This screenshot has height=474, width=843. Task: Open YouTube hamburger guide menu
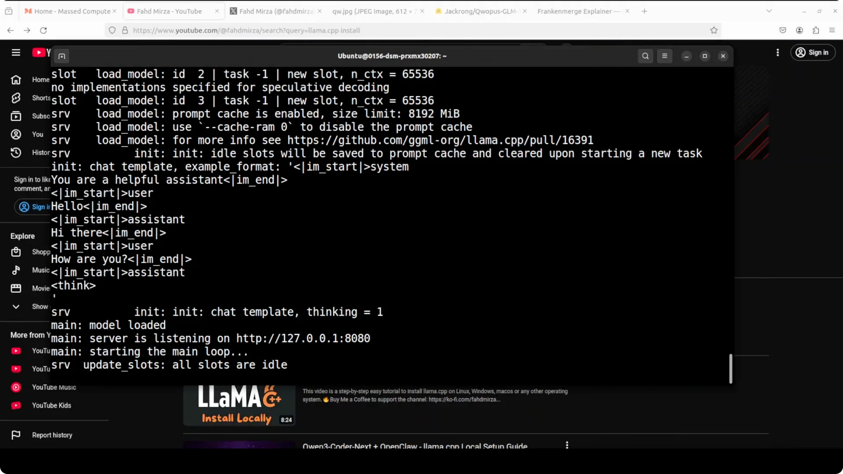(x=16, y=53)
